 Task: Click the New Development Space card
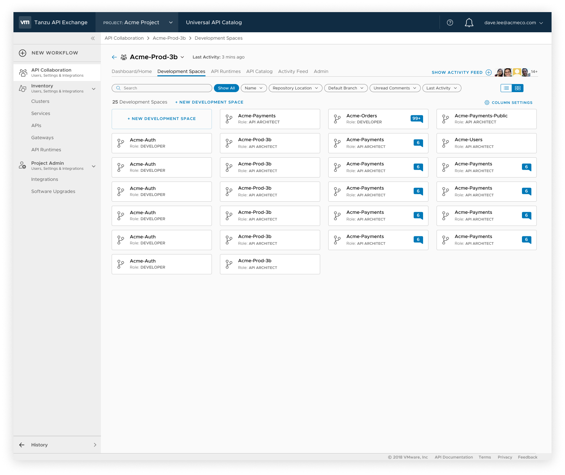162,119
